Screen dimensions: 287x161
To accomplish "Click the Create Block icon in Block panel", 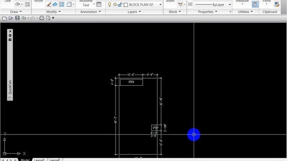I will point(180,4).
